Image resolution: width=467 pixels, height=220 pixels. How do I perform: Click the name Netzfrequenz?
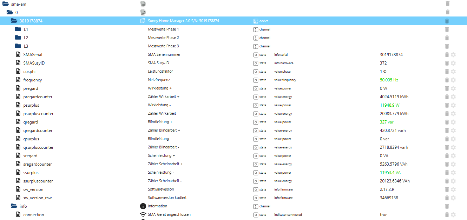click(159, 80)
